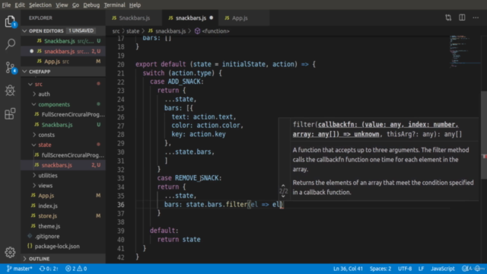
Task: Open the Search view in activity bar
Action: coord(10,44)
